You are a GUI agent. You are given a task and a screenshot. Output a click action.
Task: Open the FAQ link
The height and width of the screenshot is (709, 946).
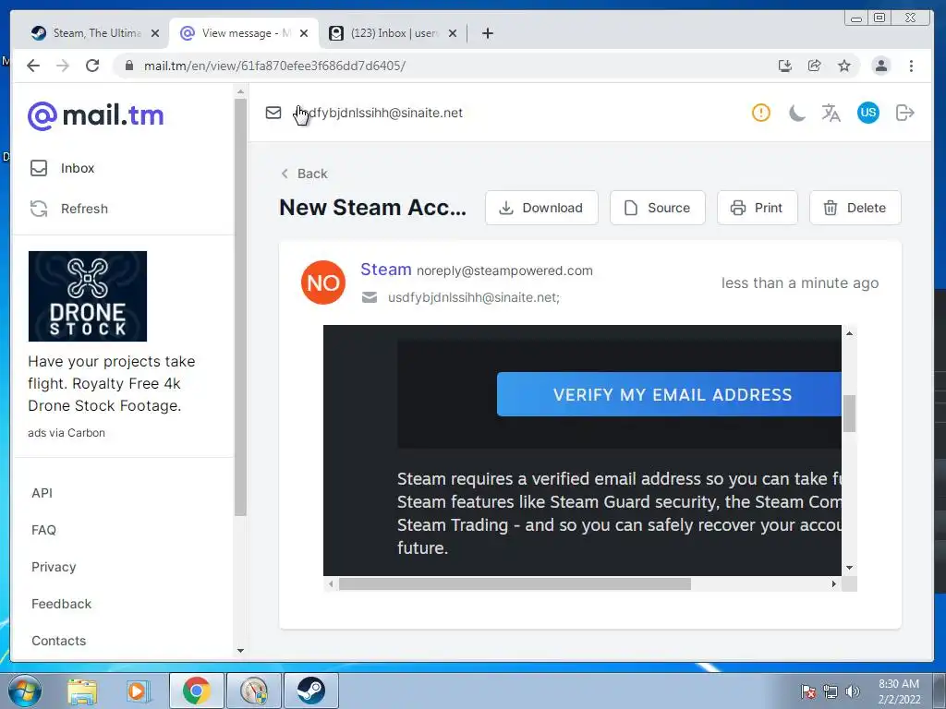[43, 530]
